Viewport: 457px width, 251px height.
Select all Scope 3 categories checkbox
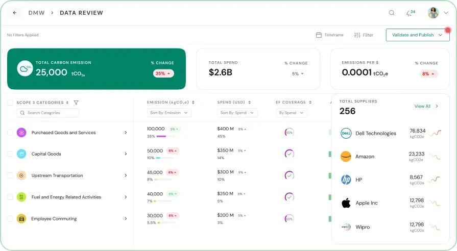[10, 103]
